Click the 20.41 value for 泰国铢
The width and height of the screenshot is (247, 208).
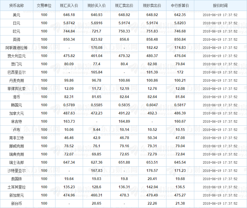tap(152, 179)
